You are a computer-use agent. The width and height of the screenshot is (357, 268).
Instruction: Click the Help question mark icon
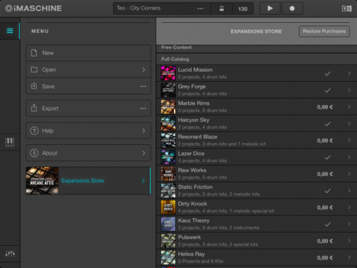[34, 131]
